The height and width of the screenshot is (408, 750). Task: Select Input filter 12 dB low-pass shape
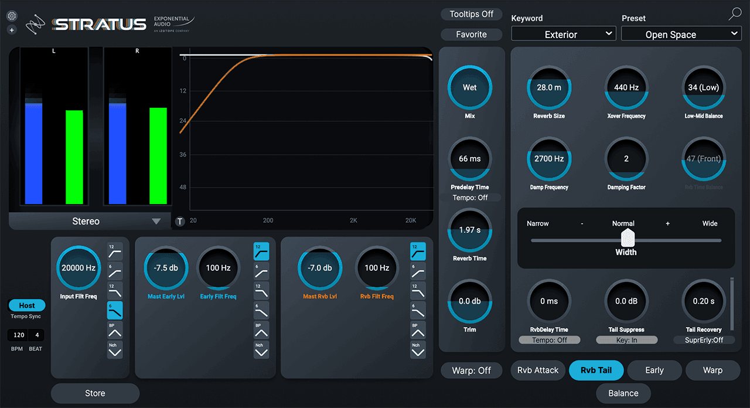[115, 290]
